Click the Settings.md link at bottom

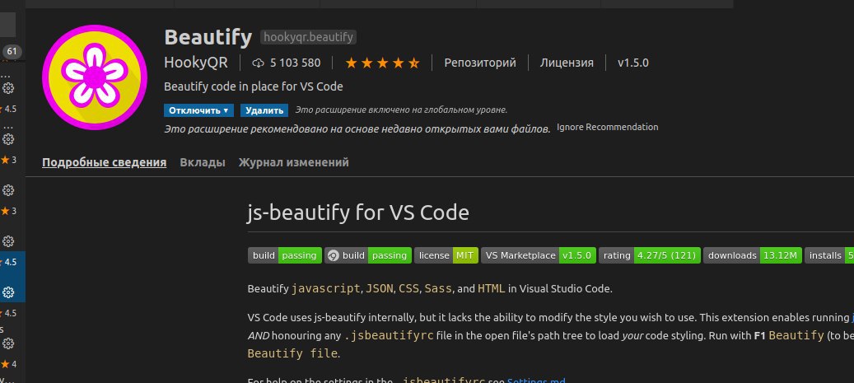pos(536,381)
